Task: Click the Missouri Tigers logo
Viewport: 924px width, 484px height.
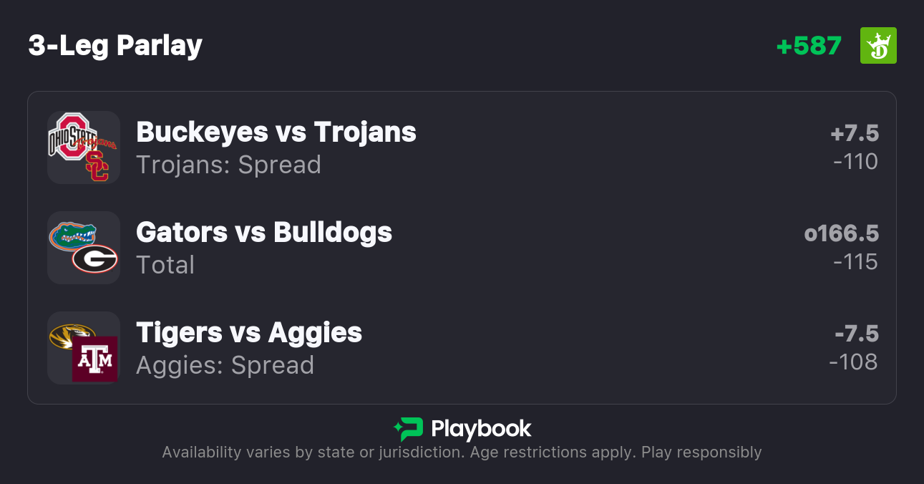Action: 72,335
